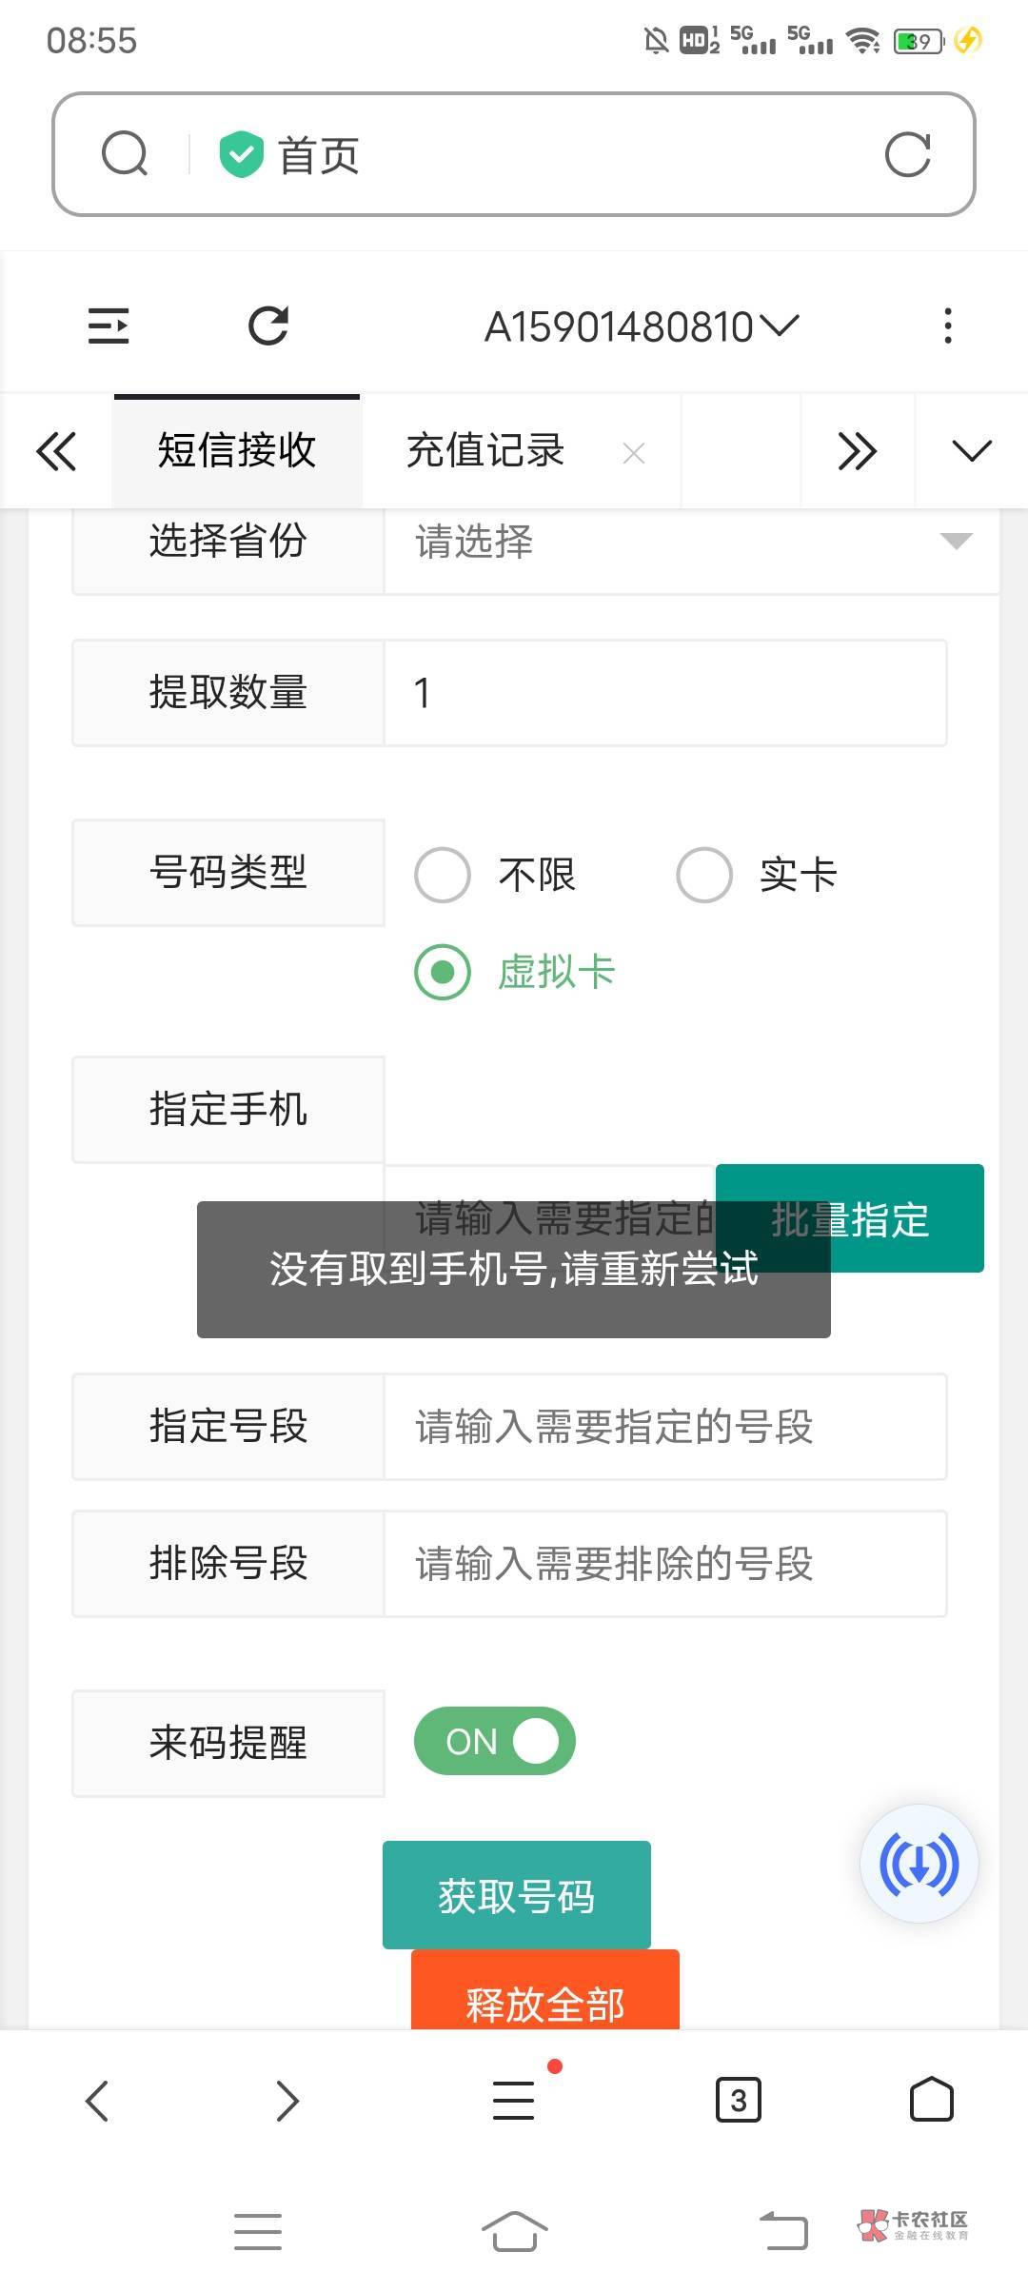The height and width of the screenshot is (2292, 1028).
Task: Expand the 选择省份 province dropdown
Action: coord(690,542)
